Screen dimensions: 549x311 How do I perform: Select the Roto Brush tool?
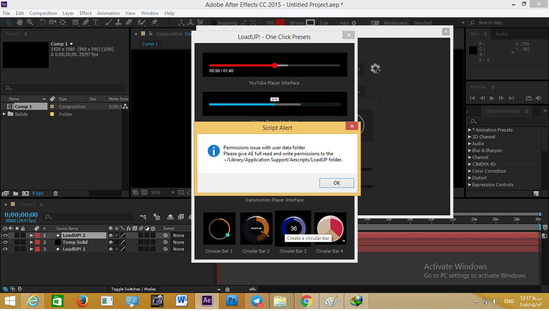[x=141, y=23]
